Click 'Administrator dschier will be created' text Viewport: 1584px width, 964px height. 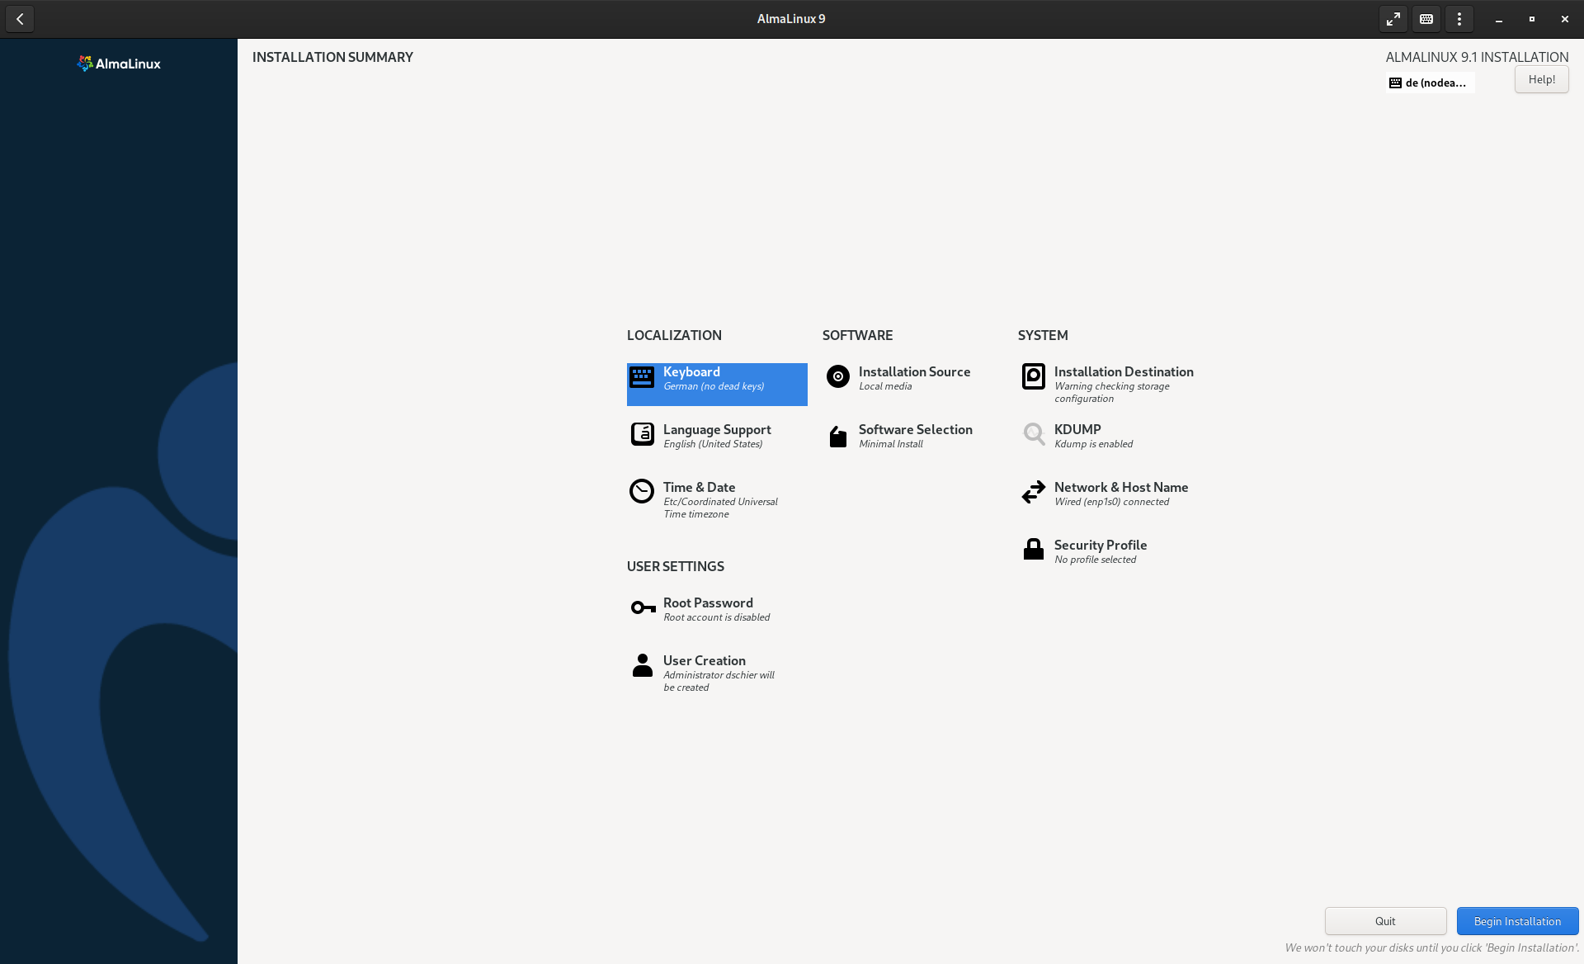click(x=719, y=681)
